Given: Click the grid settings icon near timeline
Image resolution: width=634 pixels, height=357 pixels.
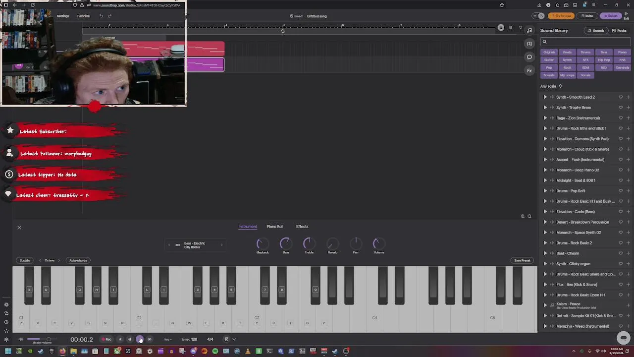Looking at the screenshot, I should click(x=511, y=28).
